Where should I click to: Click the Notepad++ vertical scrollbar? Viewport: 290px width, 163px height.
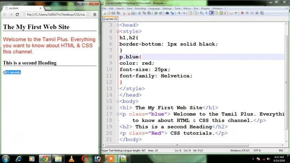[286, 82]
